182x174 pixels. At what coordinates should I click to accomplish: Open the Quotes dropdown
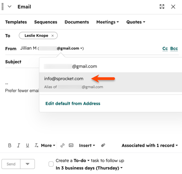click(136, 22)
